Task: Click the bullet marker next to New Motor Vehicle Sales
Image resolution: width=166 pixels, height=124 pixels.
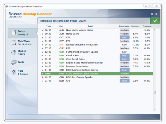Action: pos(43,30)
